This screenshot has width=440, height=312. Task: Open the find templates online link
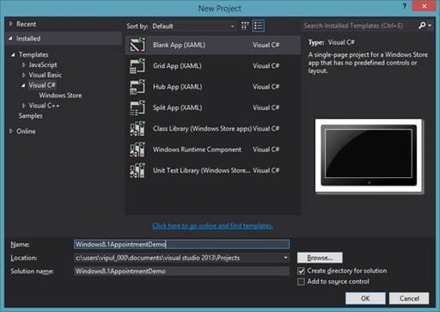(212, 226)
